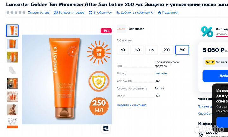Viewport: 228px width, 137px height.
Task: Click the add-to-comparison list icon
Action: click(118, 13)
